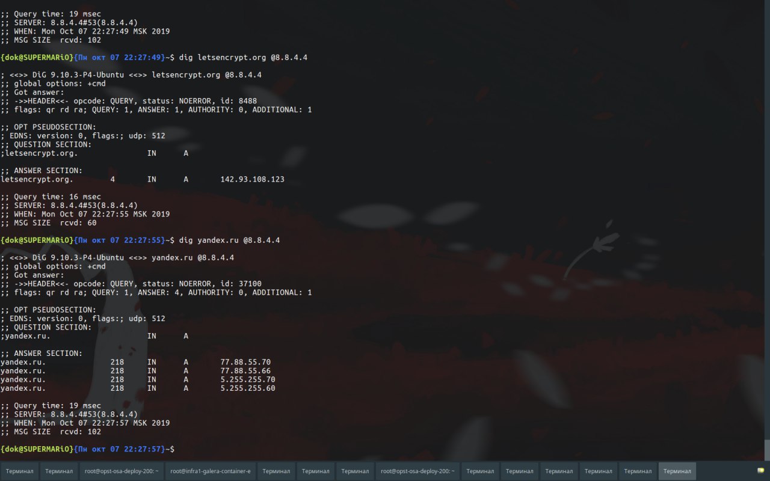This screenshot has width=770, height=481.
Task: Click the WHEN line showing 22:27:49 MSK
Action: pyautogui.click(x=85, y=31)
